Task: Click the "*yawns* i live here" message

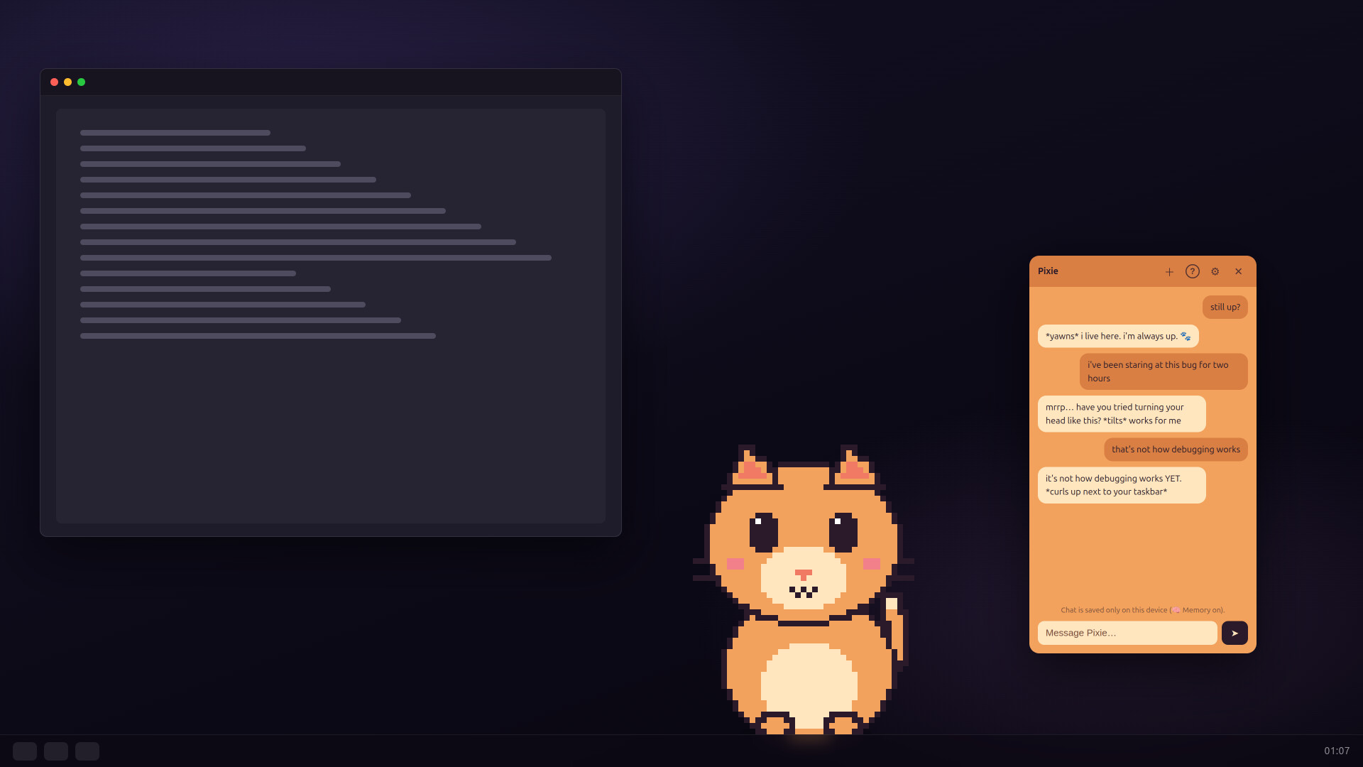Action: click(x=1118, y=336)
